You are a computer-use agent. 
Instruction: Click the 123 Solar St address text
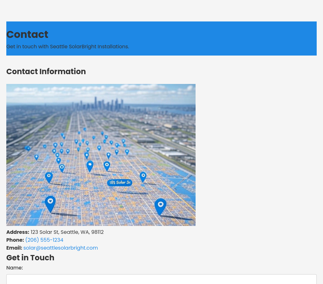[x=67, y=232]
